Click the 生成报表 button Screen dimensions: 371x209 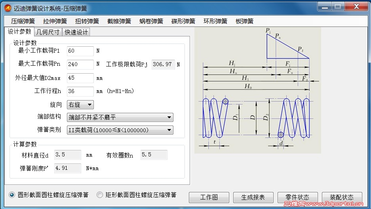point(253,198)
